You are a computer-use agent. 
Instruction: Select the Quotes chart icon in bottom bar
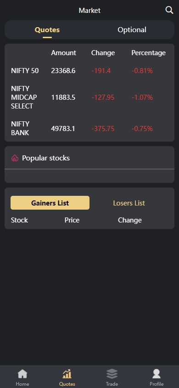[67, 374]
